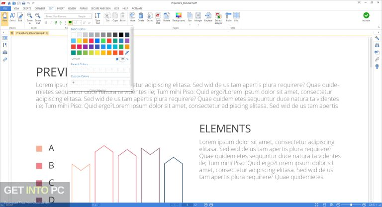The height and width of the screenshot is (207, 382).
Task: Increase font size with A-up button
Action: 84,23
